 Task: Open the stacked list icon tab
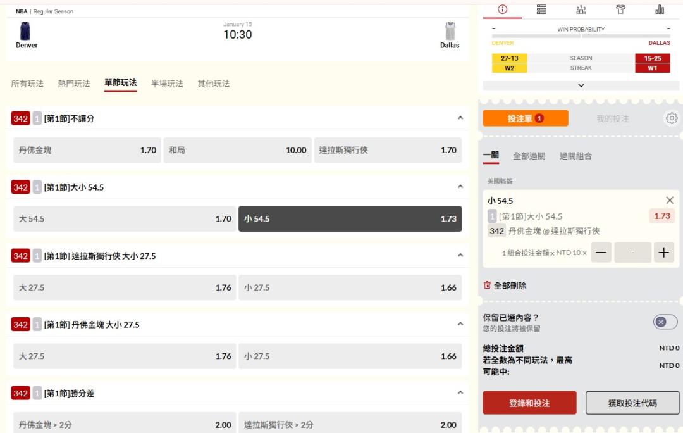click(541, 9)
